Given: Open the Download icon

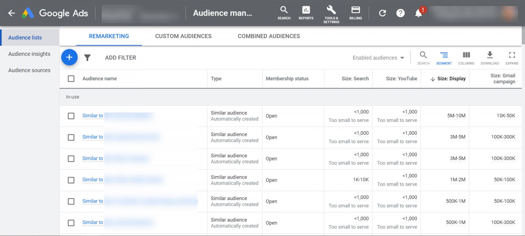Looking at the screenshot, I should pyautogui.click(x=490, y=57).
